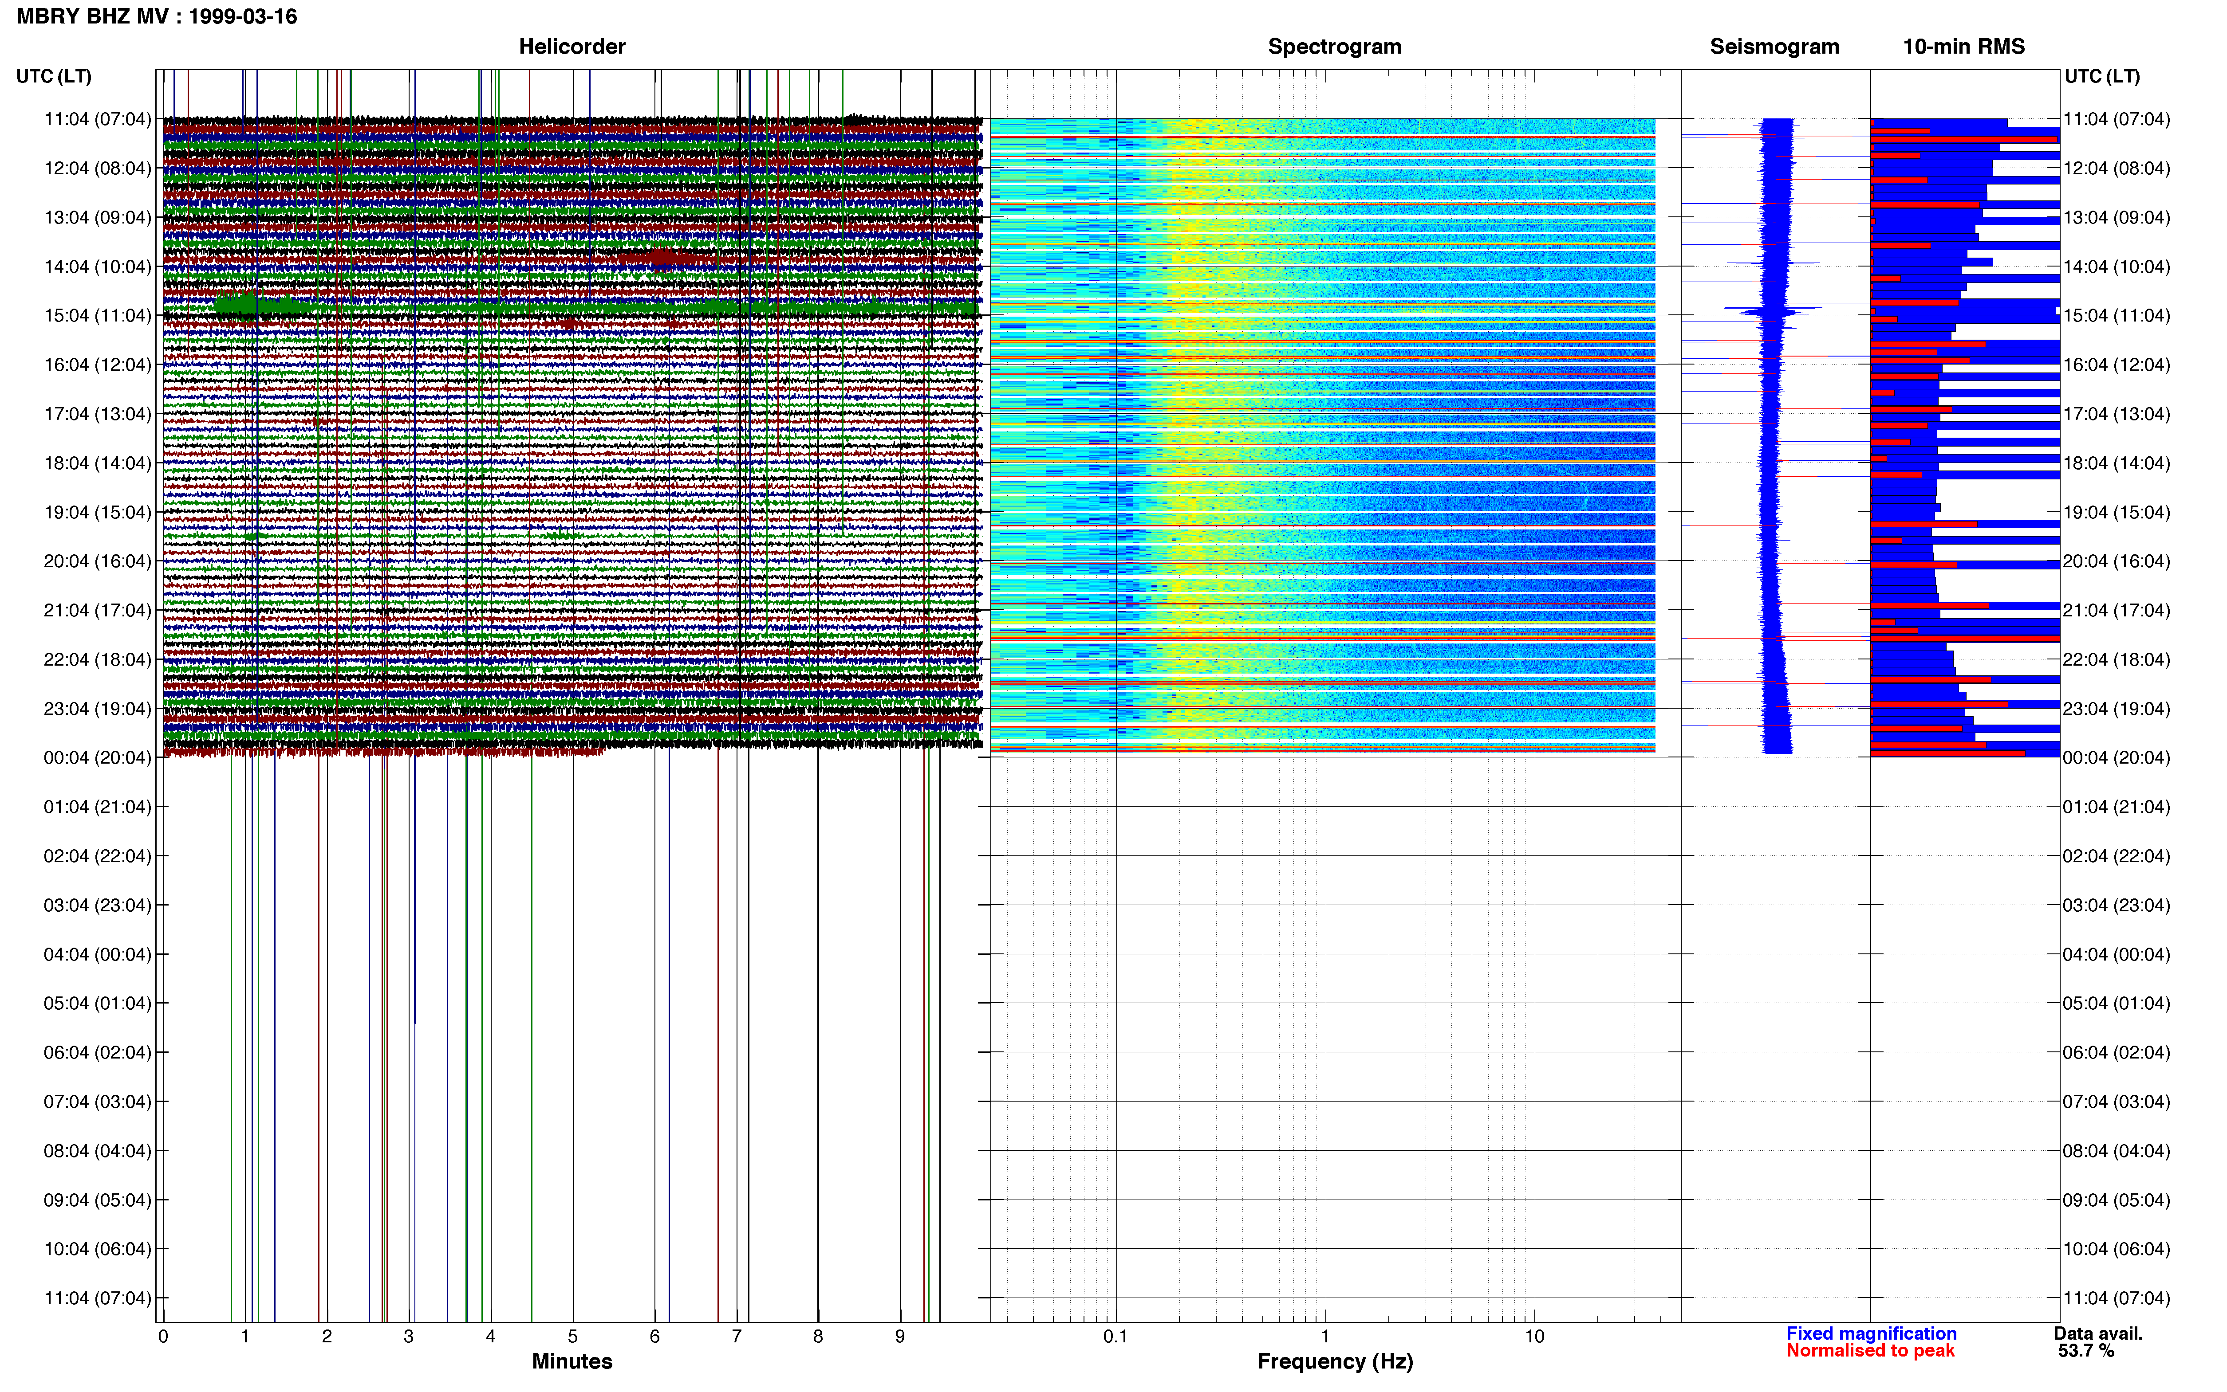Click helicorder time label '04:04 (00:04)'

coord(98,955)
